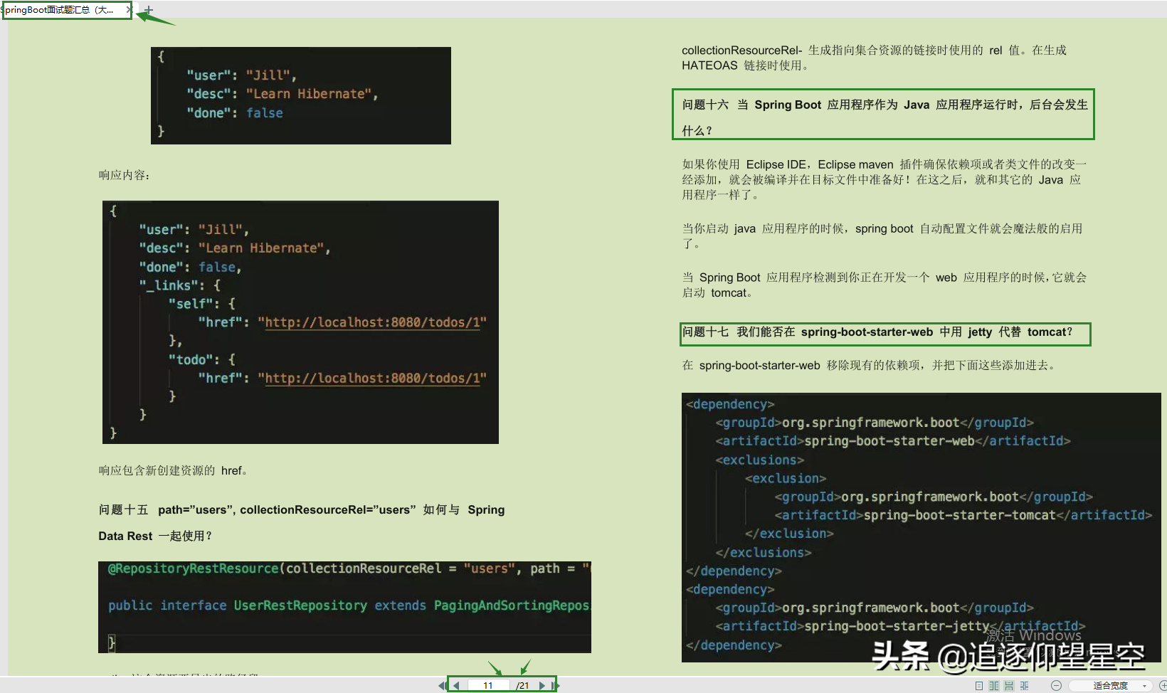
Task: Click the 响应内容 label
Action: click(x=124, y=175)
